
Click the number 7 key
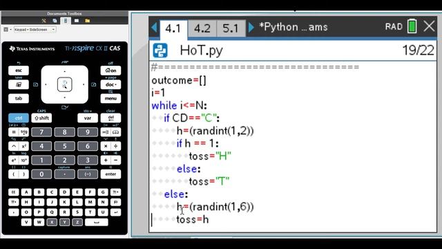[41, 132]
